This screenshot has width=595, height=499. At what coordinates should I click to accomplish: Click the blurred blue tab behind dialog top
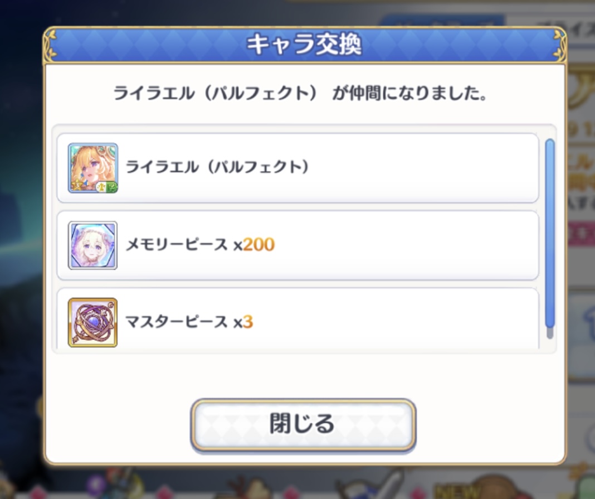tap(442, 21)
